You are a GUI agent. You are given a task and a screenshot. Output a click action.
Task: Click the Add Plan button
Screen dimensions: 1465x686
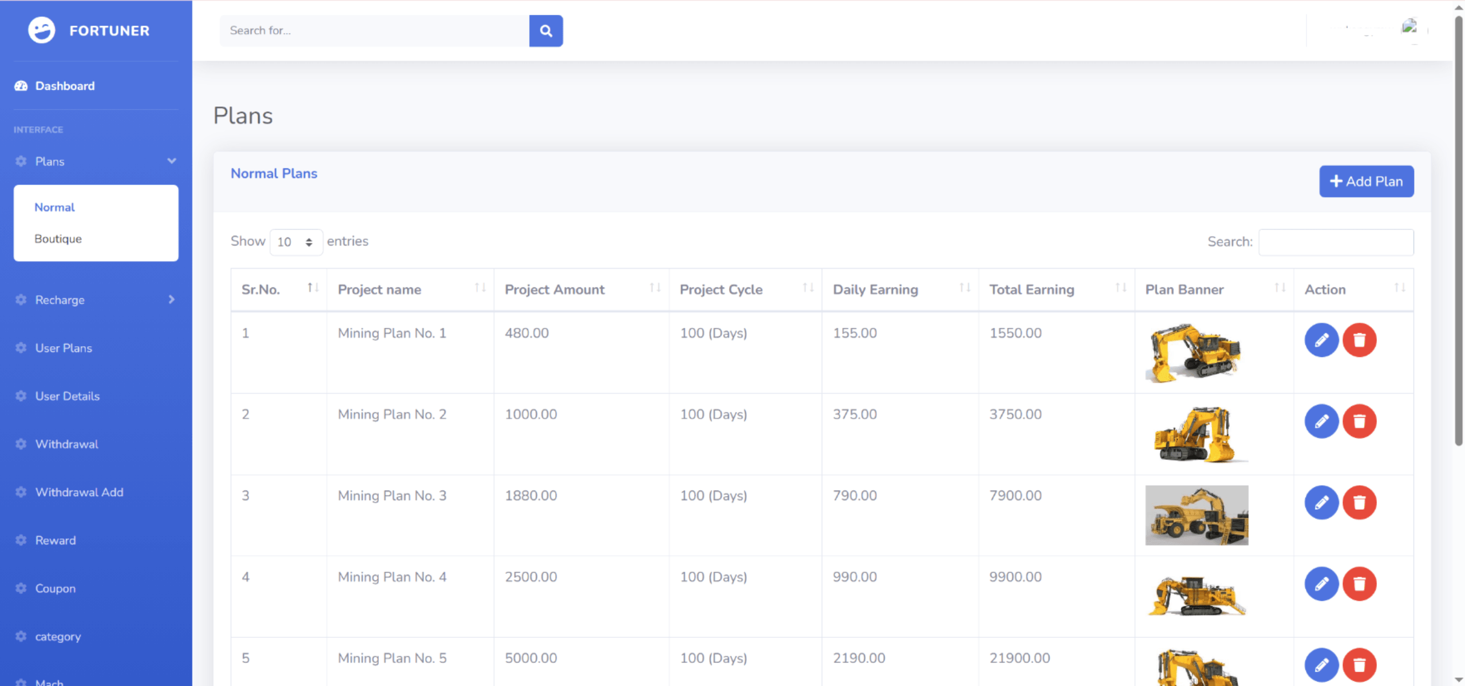pyautogui.click(x=1366, y=181)
